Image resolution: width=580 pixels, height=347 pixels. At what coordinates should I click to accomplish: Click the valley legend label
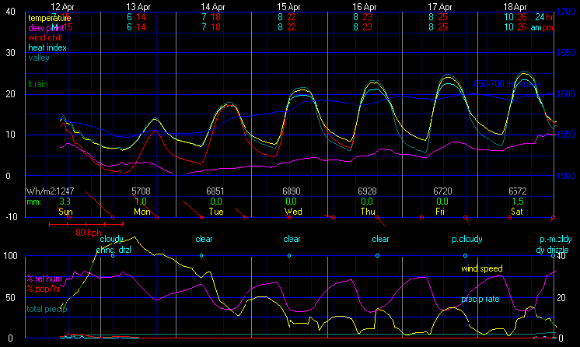[37, 57]
